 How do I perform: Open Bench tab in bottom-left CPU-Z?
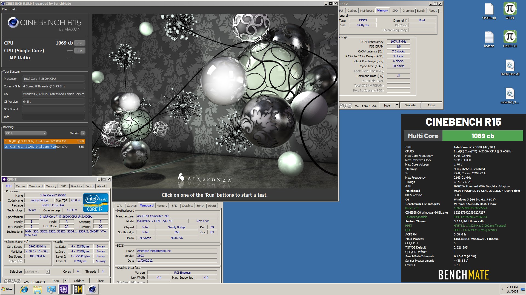click(x=90, y=186)
